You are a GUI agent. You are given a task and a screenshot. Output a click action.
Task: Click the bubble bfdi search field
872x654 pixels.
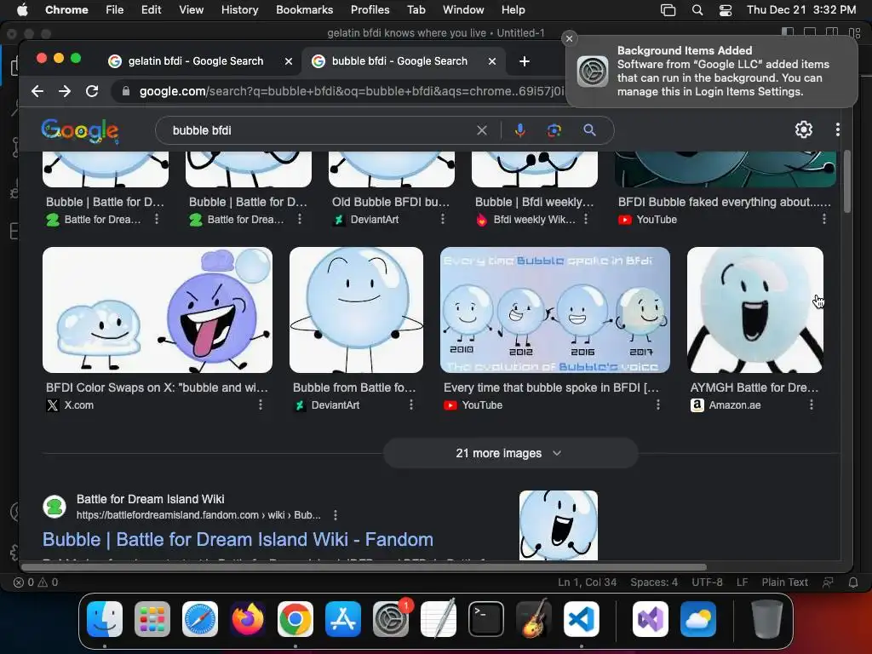click(x=317, y=130)
